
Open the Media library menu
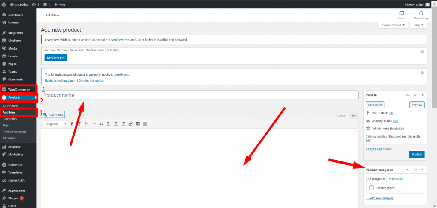[x=12, y=48]
